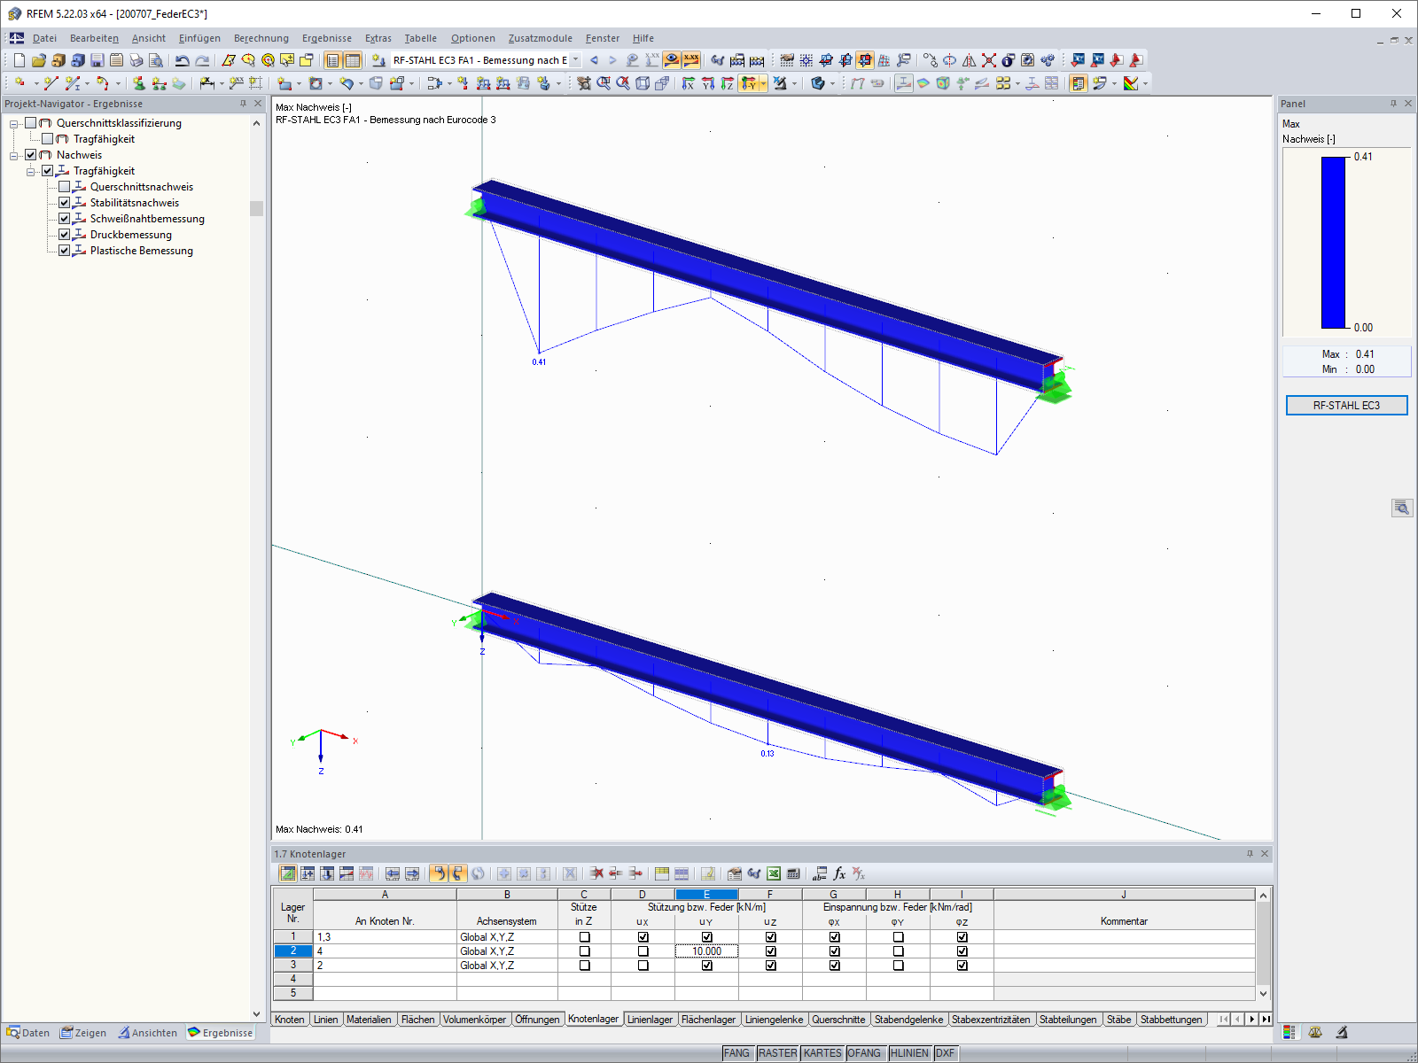Open the dropdown arrow beside the -Y view icon

pos(763,83)
